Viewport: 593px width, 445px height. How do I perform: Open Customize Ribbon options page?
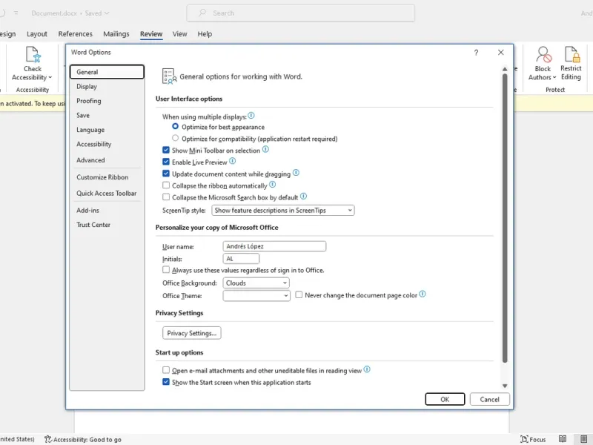click(107, 177)
